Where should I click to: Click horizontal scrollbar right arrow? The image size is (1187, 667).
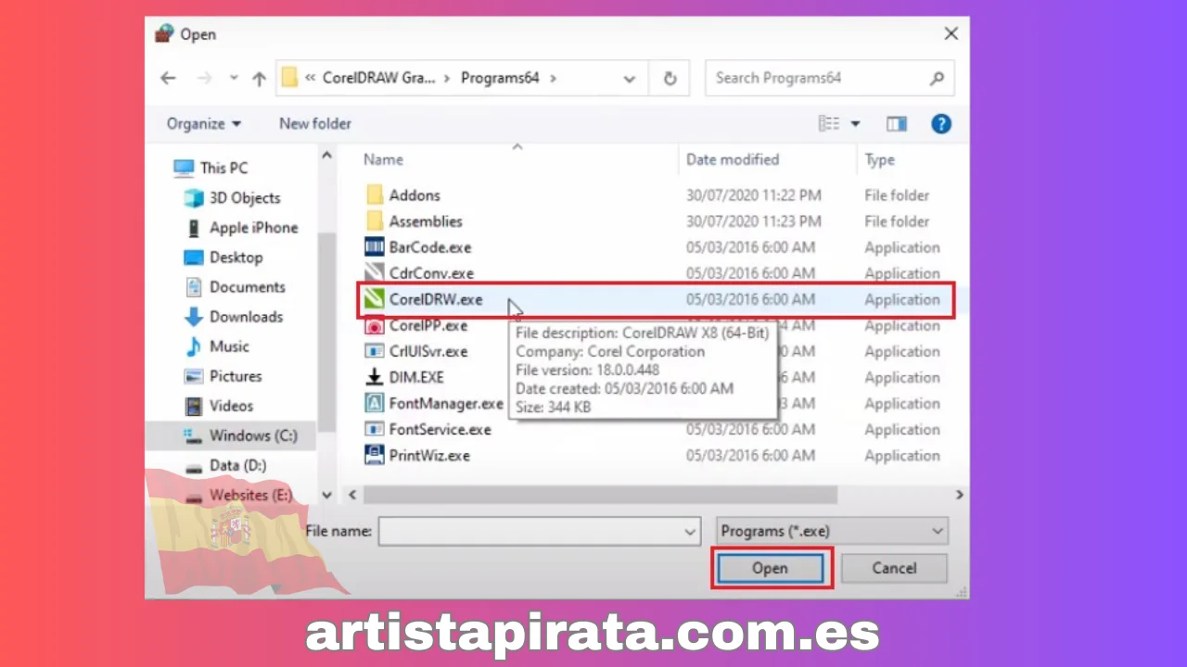(960, 495)
